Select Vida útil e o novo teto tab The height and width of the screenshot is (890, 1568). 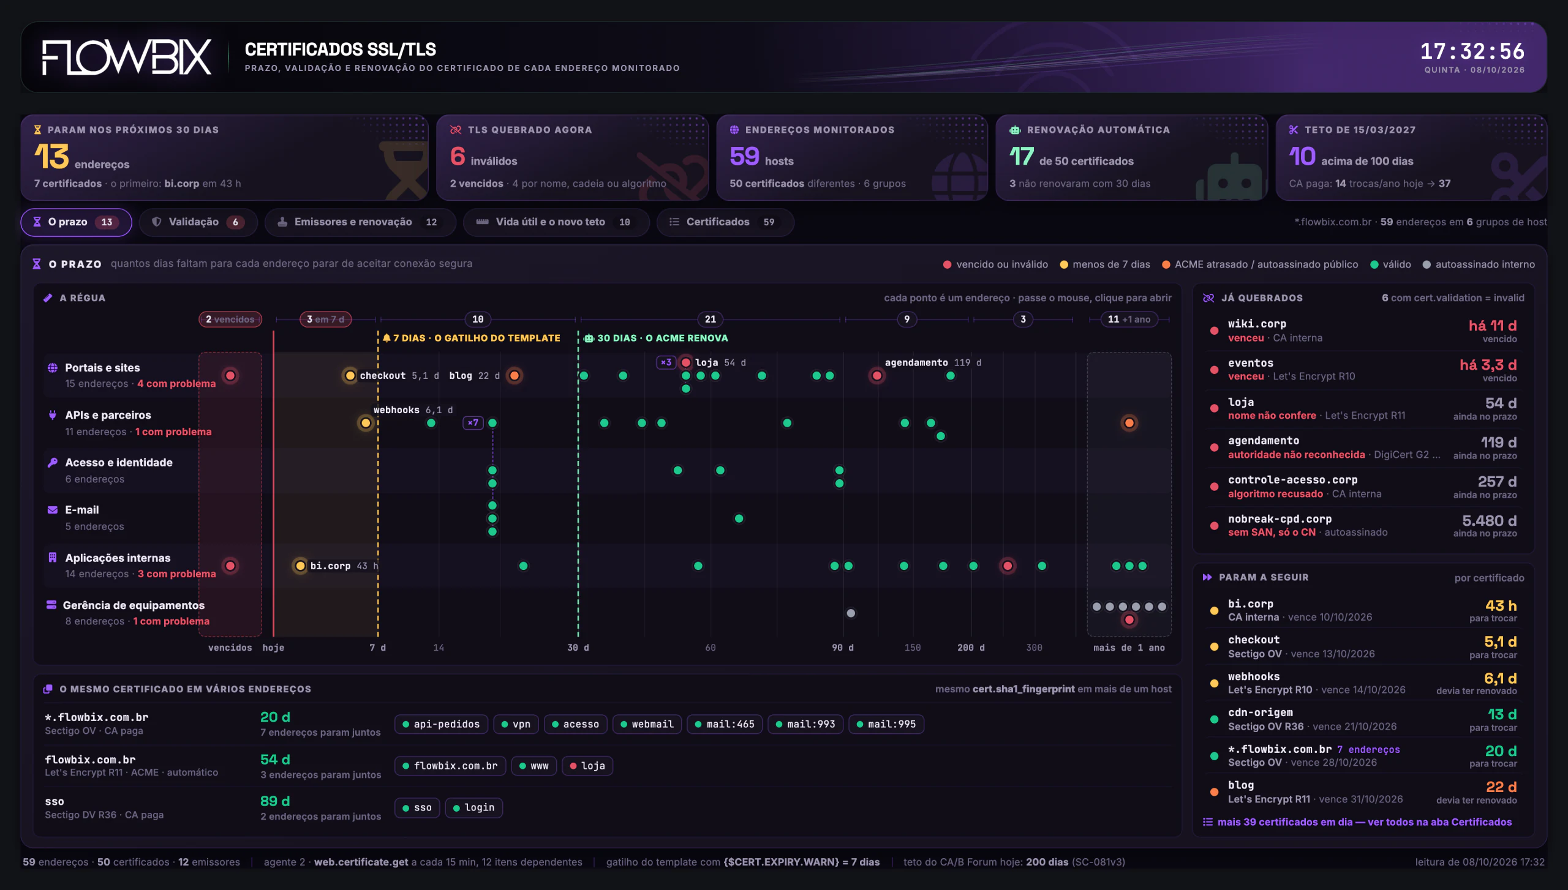[x=556, y=222]
